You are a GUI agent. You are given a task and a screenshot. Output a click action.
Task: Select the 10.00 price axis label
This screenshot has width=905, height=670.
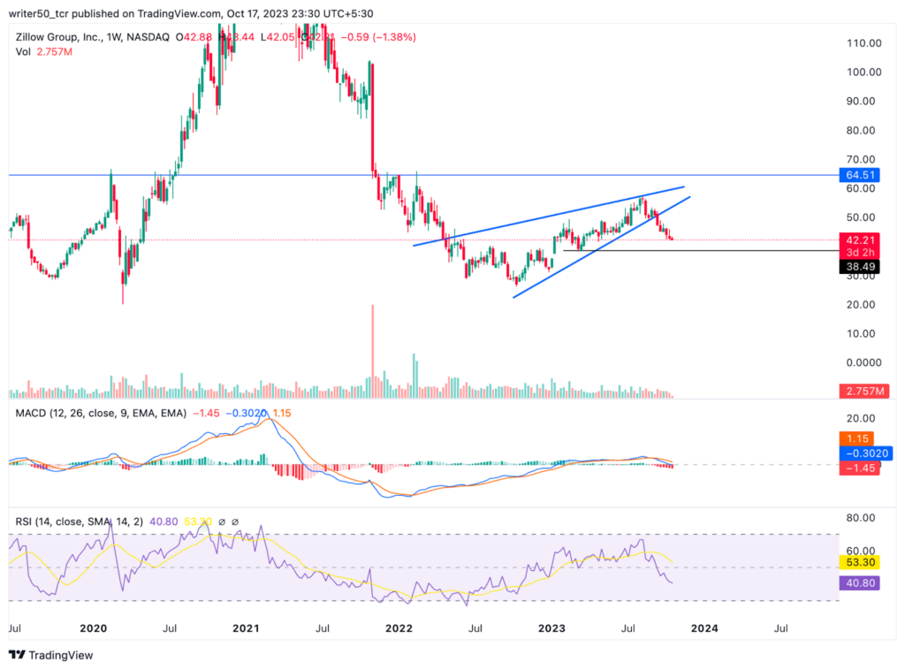click(861, 333)
